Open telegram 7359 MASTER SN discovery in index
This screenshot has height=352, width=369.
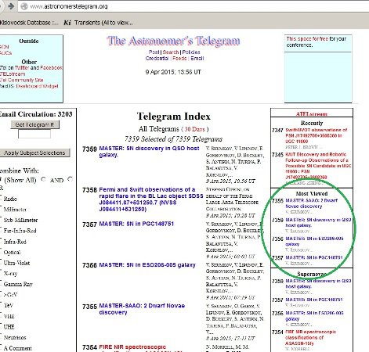[149, 152]
